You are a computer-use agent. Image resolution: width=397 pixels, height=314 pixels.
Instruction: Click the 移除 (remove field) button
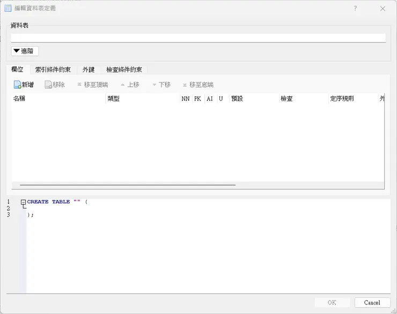click(x=55, y=85)
